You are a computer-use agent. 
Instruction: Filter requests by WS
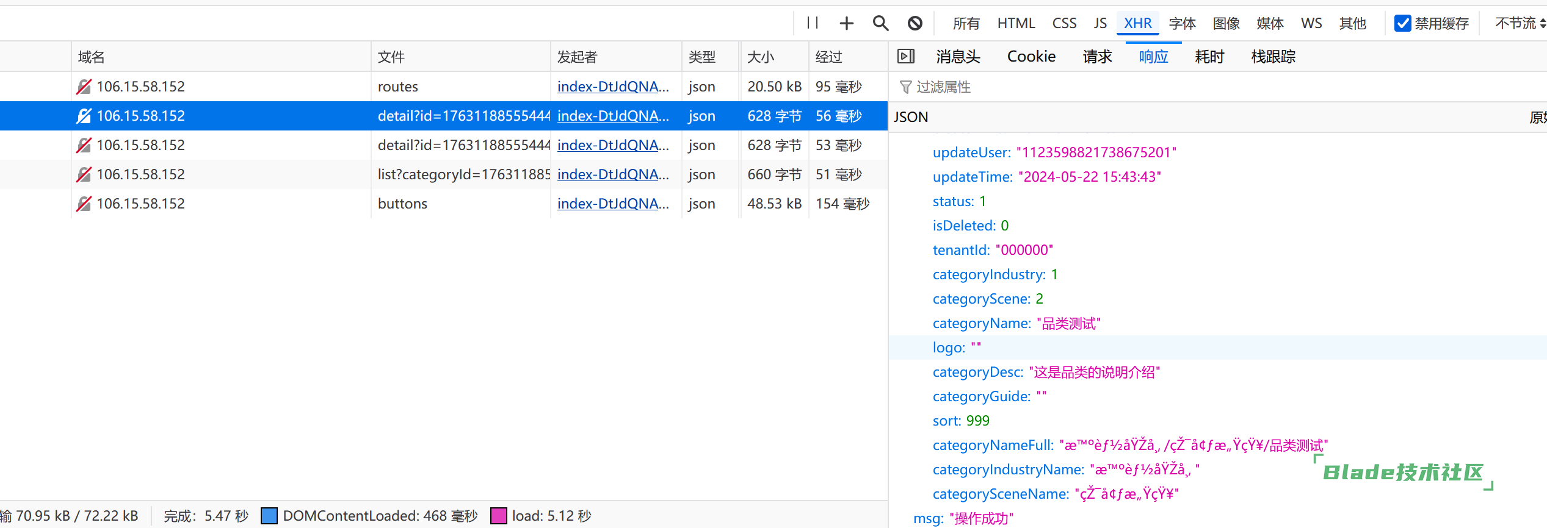(x=1311, y=23)
